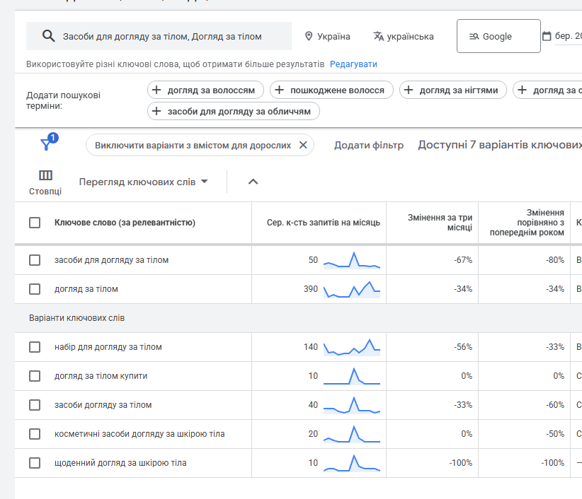The image size is (582, 499).
Task: Sort by 'Сер. к-сть запитів на місяць'
Action: pyautogui.click(x=323, y=223)
